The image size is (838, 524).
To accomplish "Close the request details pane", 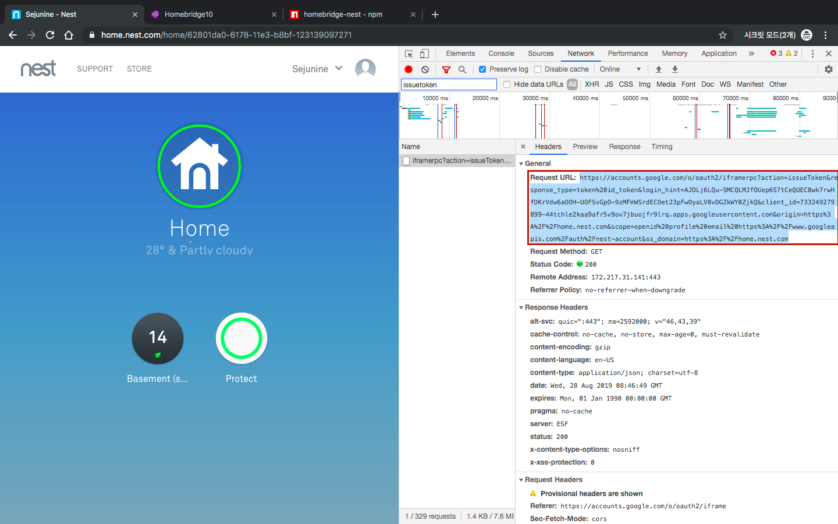I will click(523, 147).
